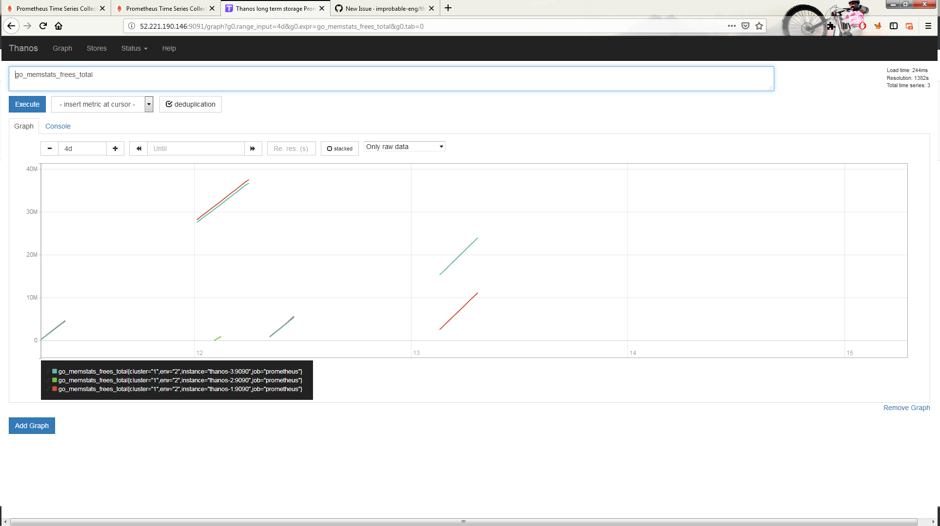Click the fast-forward end time arrows

tap(253, 149)
